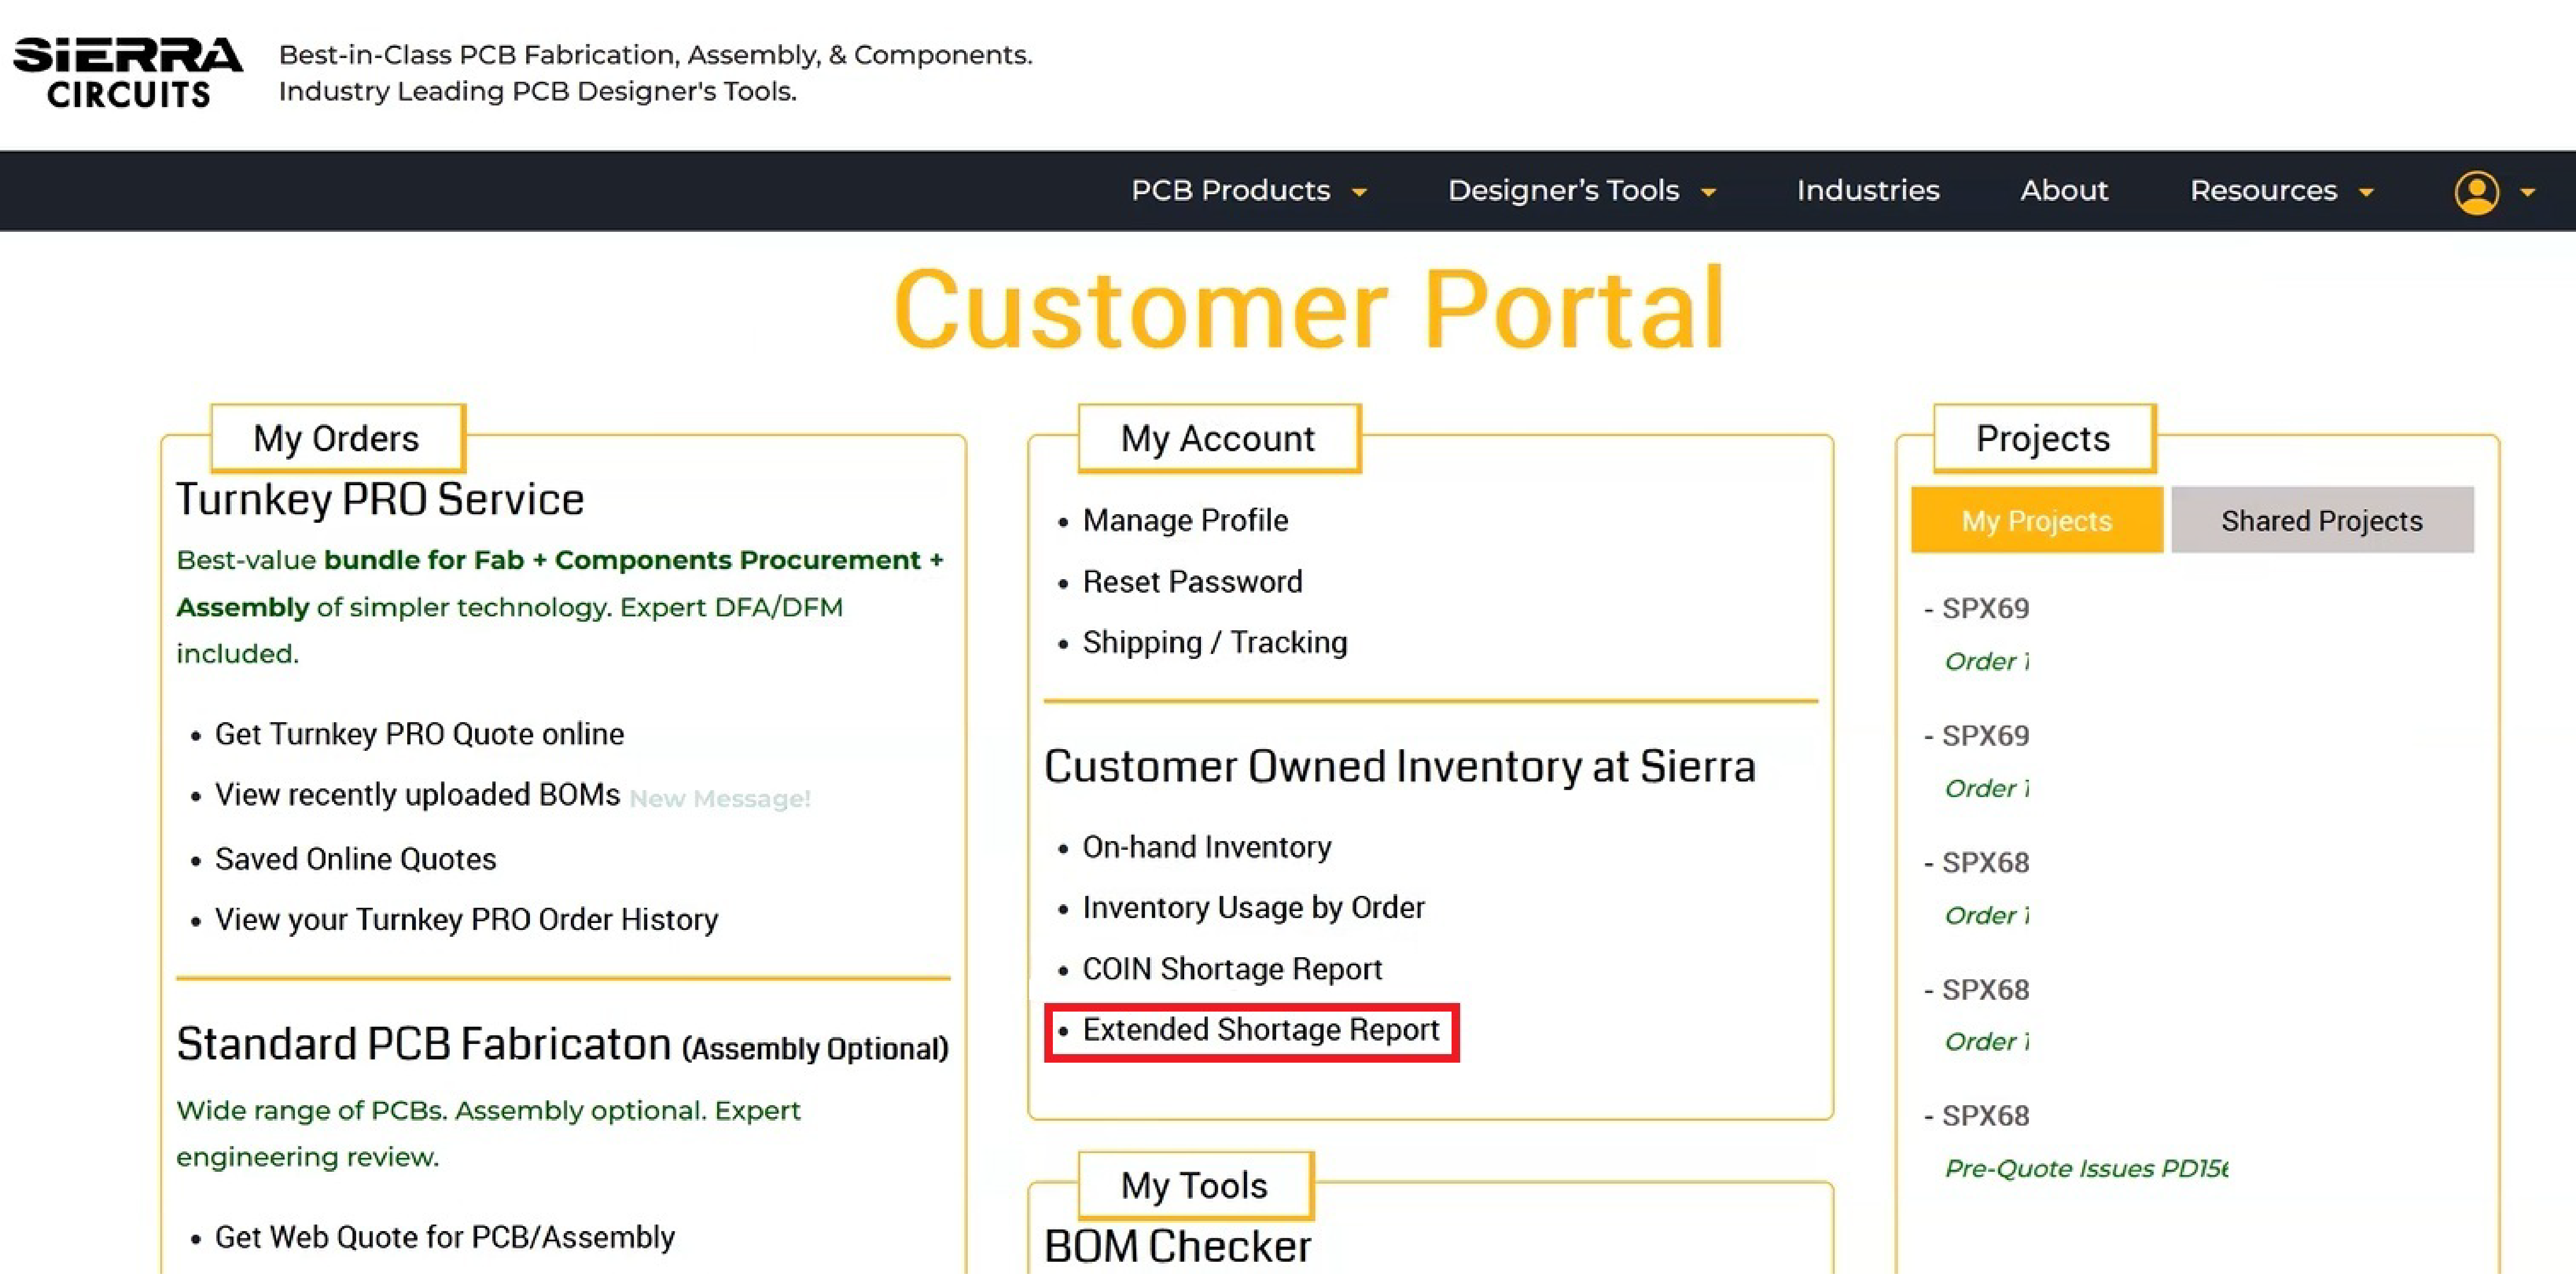Screen dimensions: 2576x1274
Task: Open Shipping / Tracking
Action: [1215, 643]
